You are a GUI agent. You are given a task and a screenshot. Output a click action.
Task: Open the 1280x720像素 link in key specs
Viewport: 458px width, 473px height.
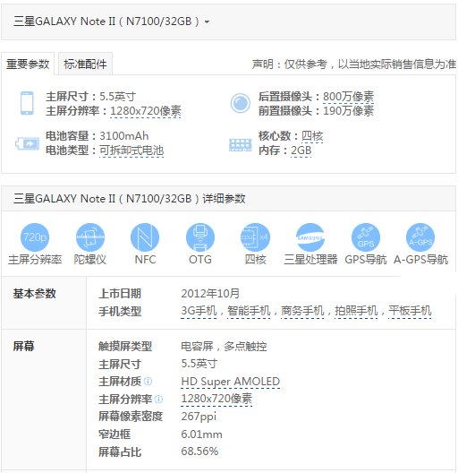146,111
